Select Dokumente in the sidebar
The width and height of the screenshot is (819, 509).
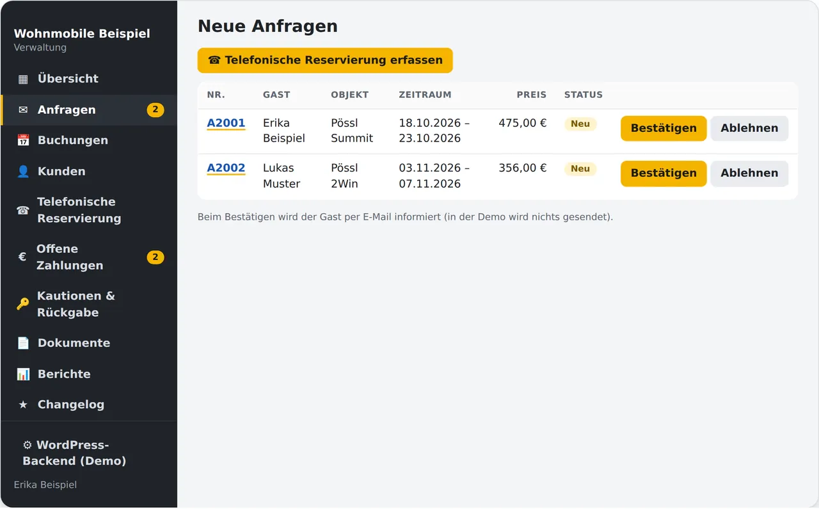click(89, 343)
